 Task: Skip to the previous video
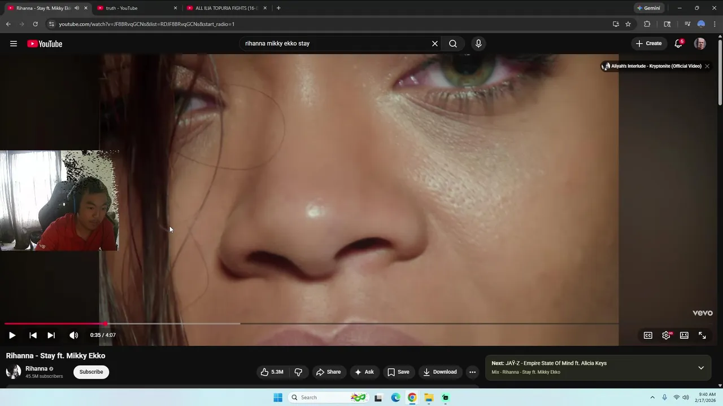pyautogui.click(x=33, y=335)
